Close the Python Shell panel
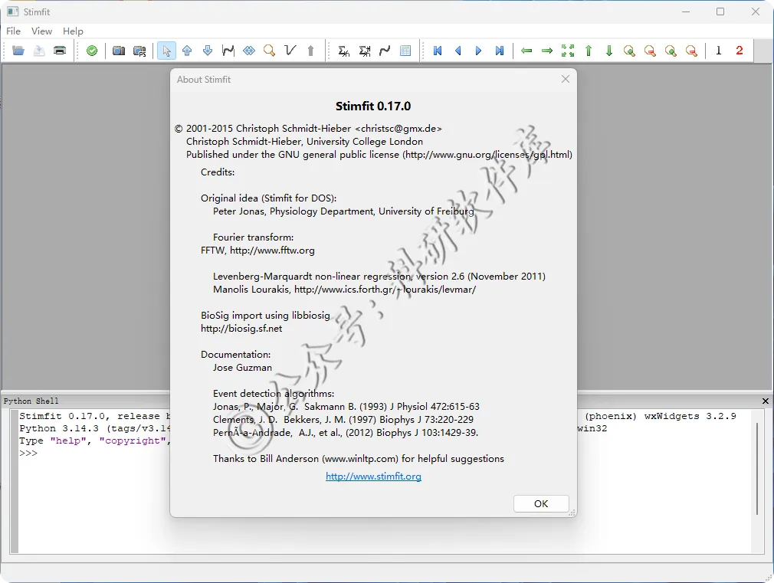 (x=765, y=401)
